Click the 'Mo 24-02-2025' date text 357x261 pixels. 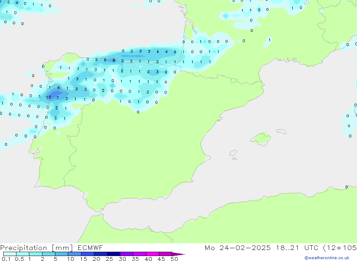click(238, 248)
